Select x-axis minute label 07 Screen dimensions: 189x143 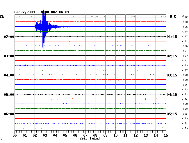click(x=85, y=135)
